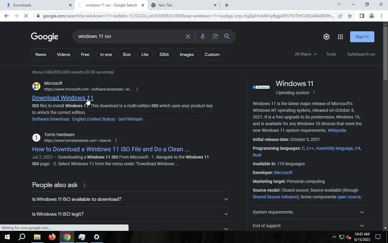This screenshot has width=388, height=243.
Task: Select the Custom filter chip
Action: 212,54
